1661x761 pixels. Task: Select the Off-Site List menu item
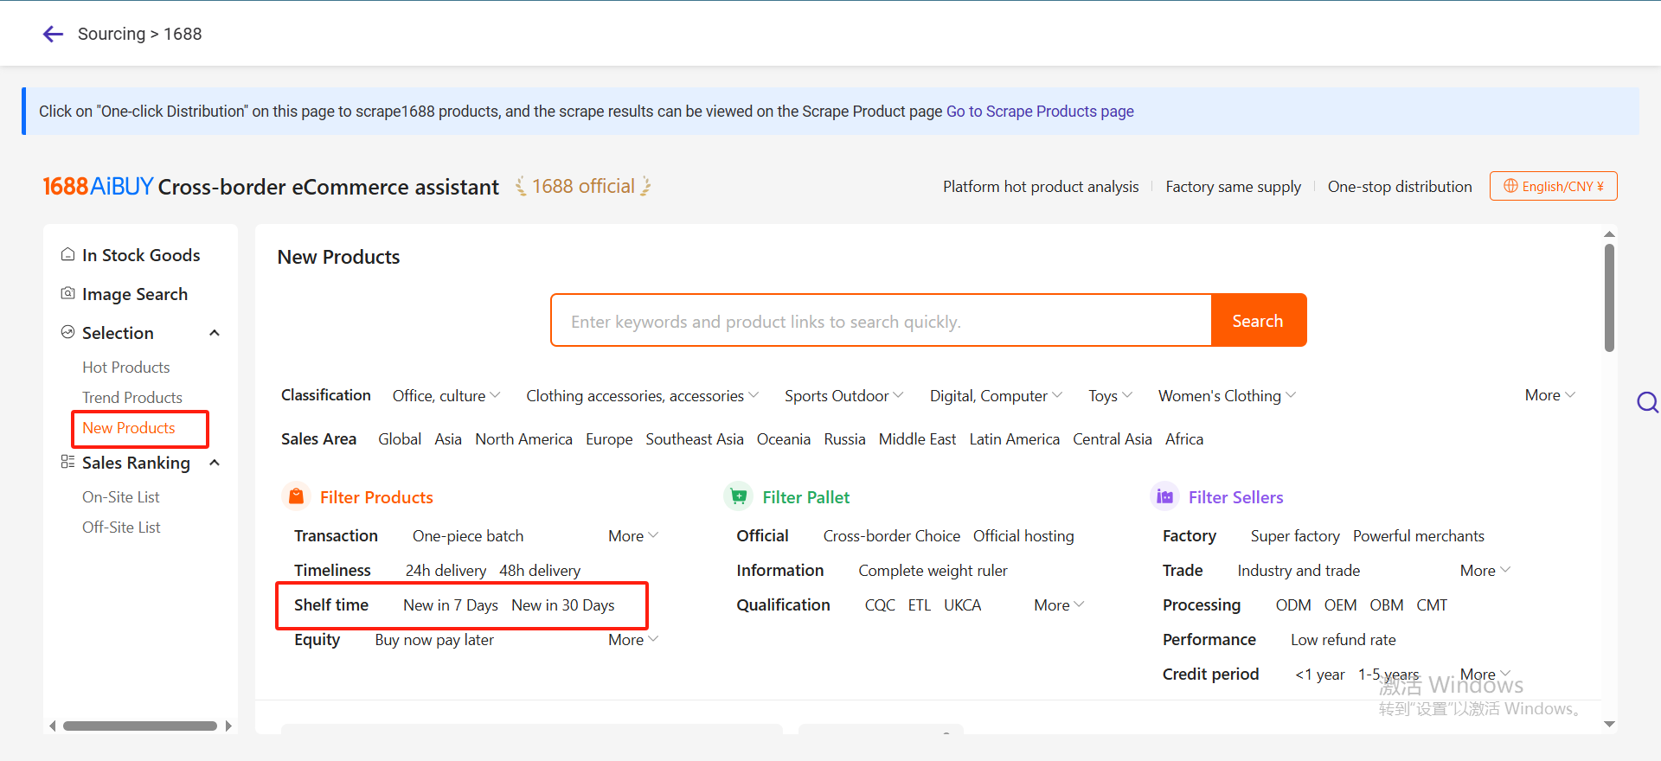tap(121, 528)
